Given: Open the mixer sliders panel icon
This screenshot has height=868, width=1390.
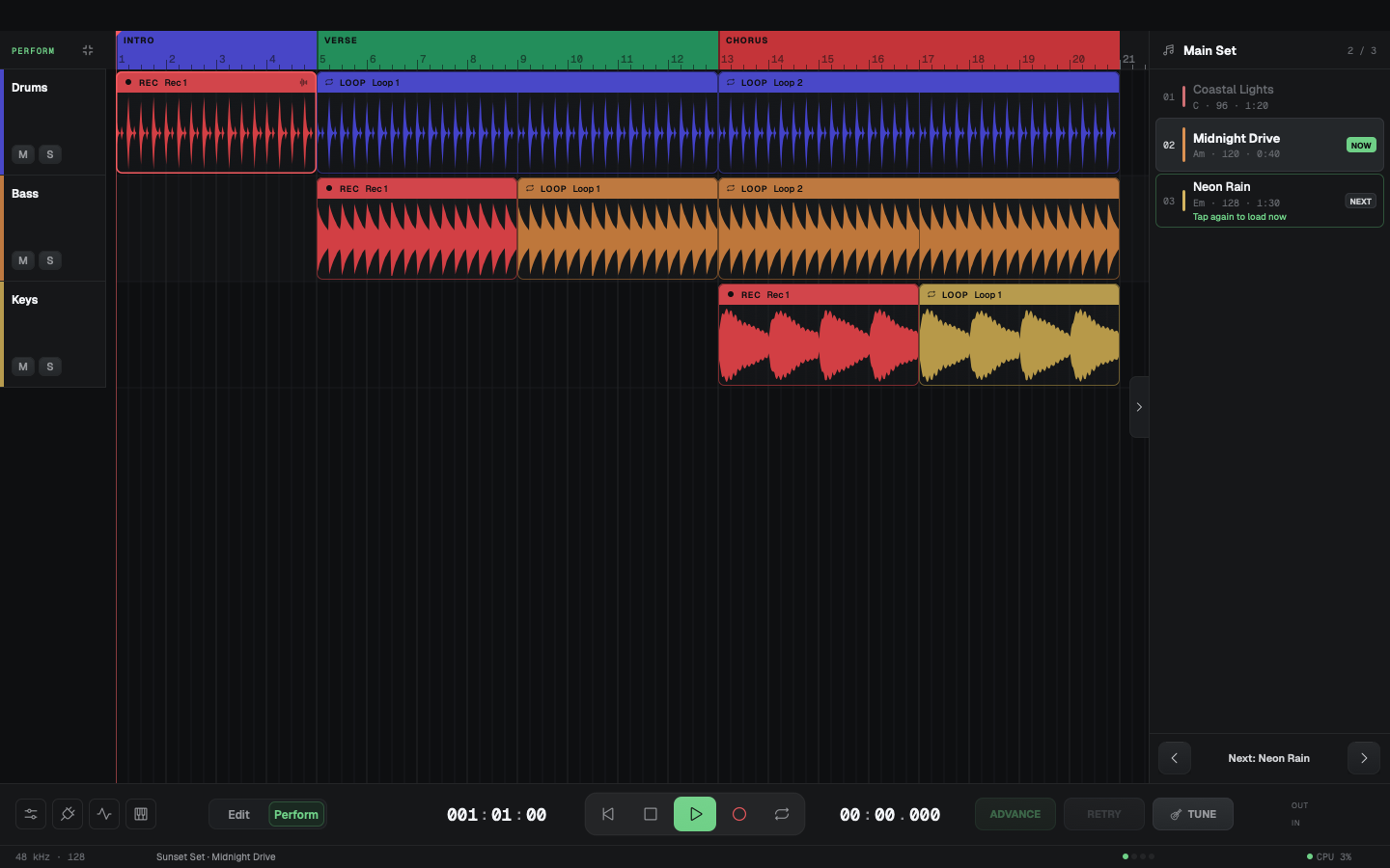Looking at the screenshot, I should coord(31,814).
